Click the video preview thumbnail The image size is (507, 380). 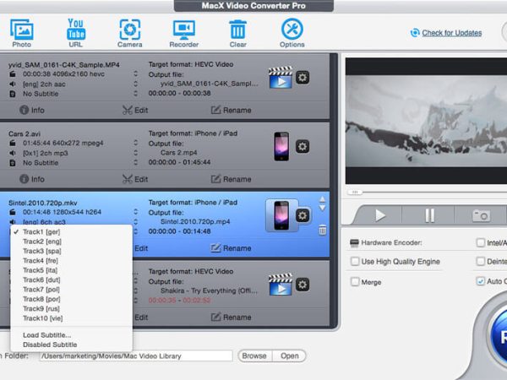426,121
